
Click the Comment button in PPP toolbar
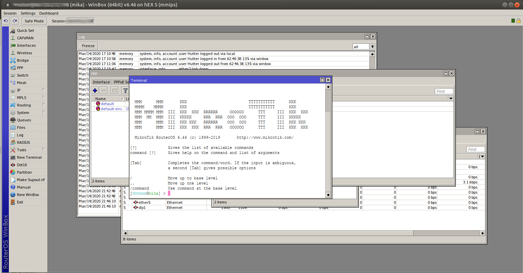tap(114, 91)
